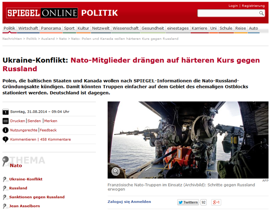
Task: Open the Karriere navigation tab
Action: (199, 29)
